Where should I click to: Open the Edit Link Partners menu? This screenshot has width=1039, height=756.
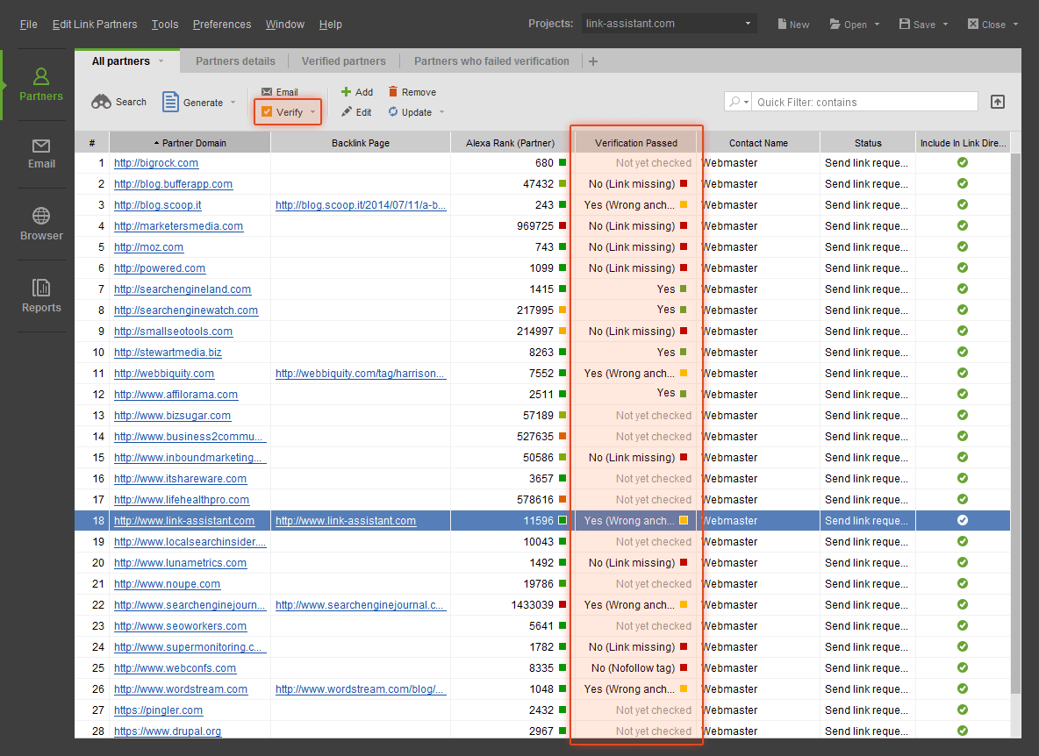point(95,25)
